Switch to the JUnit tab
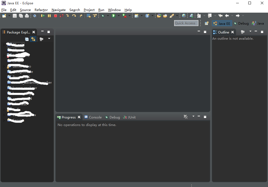The width and height of the screenshot is (268, 187). [x=129, y=117]
